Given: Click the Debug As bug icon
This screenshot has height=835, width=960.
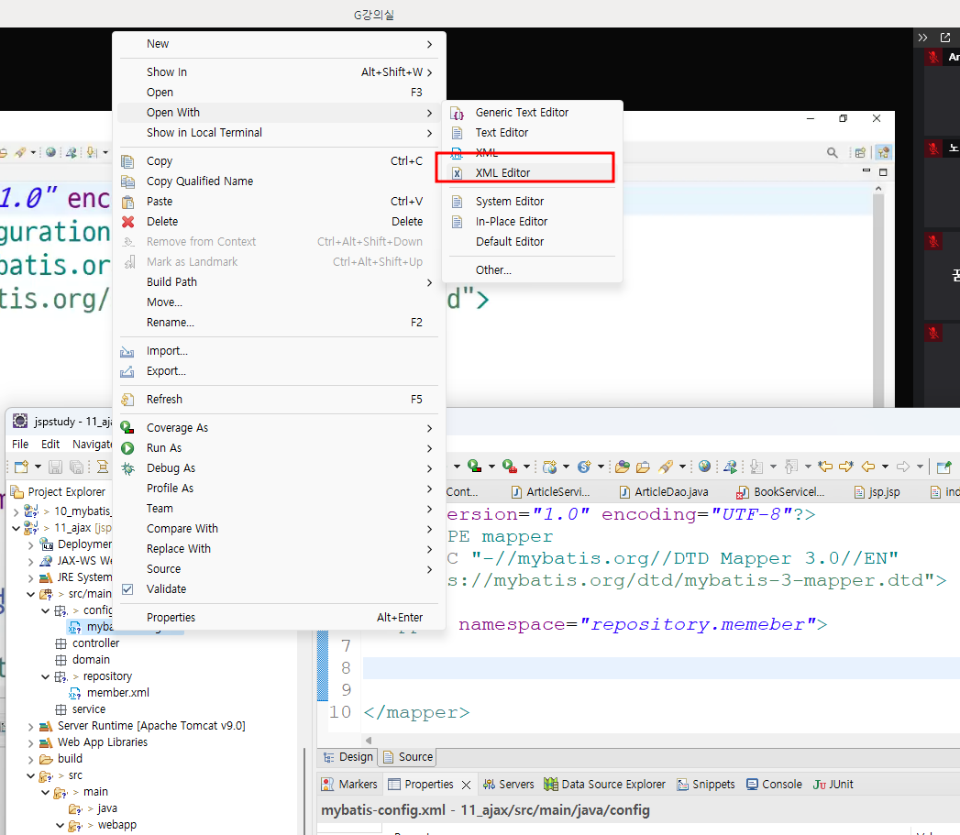Looking at the screenshot, I should click(x=127, y=468).
